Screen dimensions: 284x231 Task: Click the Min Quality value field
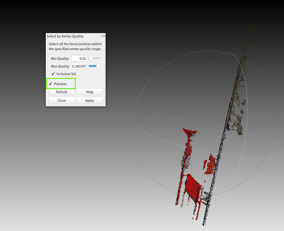click(79, 59)
